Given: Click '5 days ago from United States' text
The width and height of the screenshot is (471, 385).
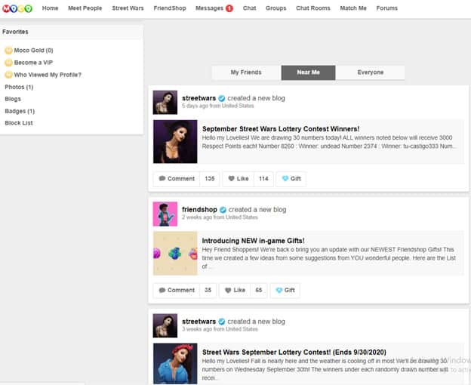Looking at the screenshot, I should point(218,106).
